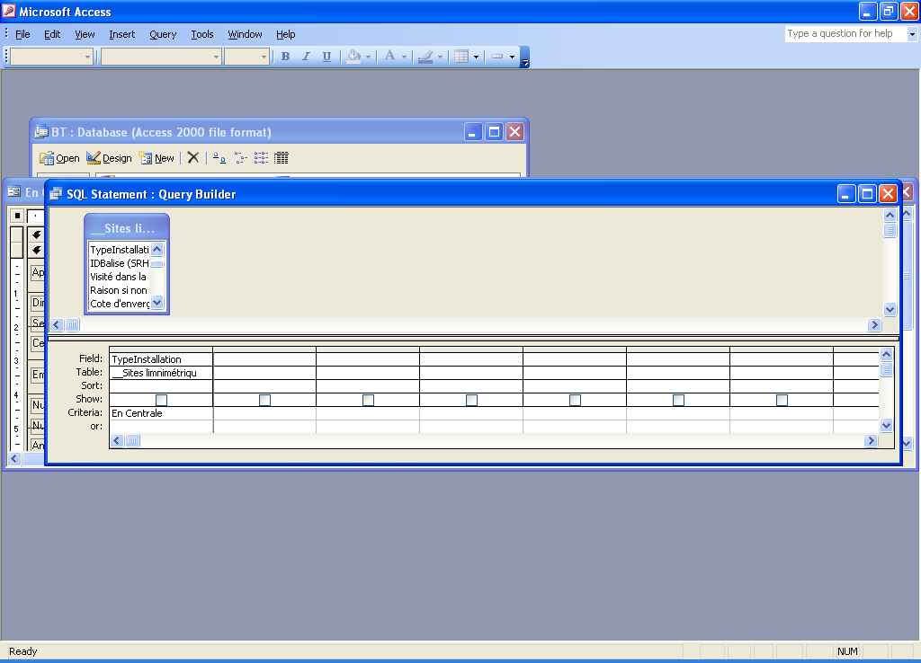Screen dimensions: 921x663
Task: Click the Criteria cell containing 'En Centrale'
Action: (x=161, y=413)
